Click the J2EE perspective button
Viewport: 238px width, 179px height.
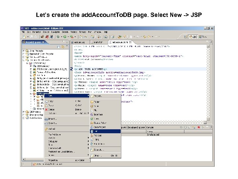(x=193, y=37)
